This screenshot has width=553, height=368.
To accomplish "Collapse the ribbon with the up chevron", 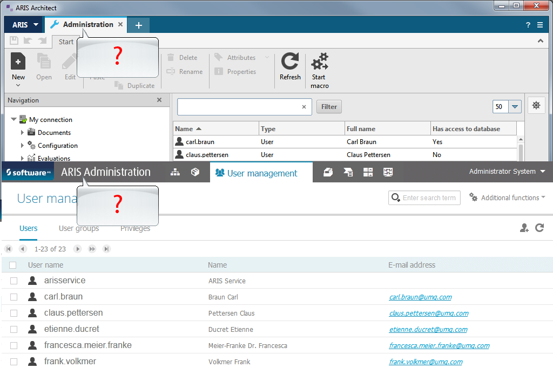I will tap(540, 41).
